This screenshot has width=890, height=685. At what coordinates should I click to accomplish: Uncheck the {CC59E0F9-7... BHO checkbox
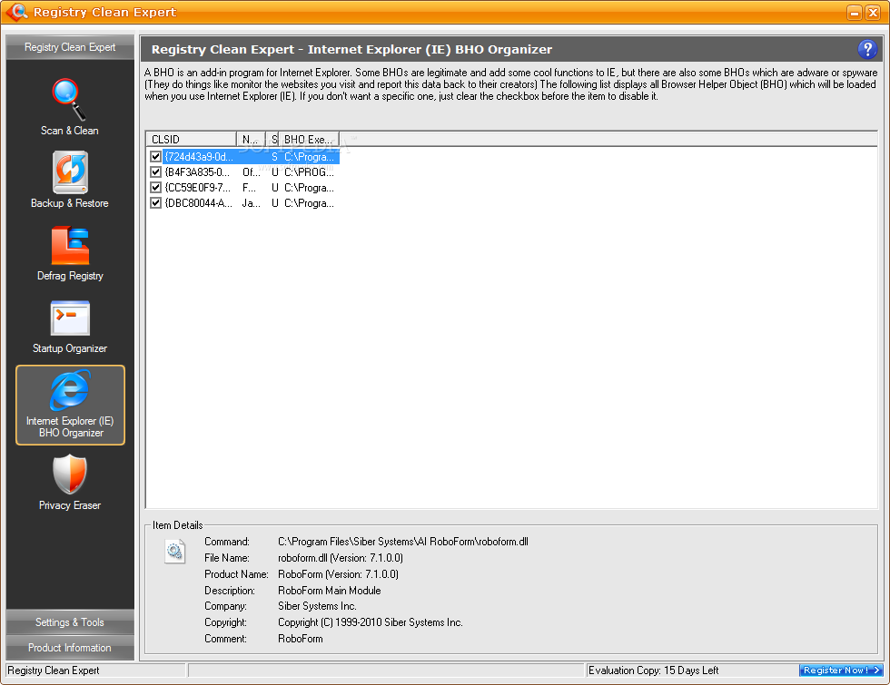(155, 187)
